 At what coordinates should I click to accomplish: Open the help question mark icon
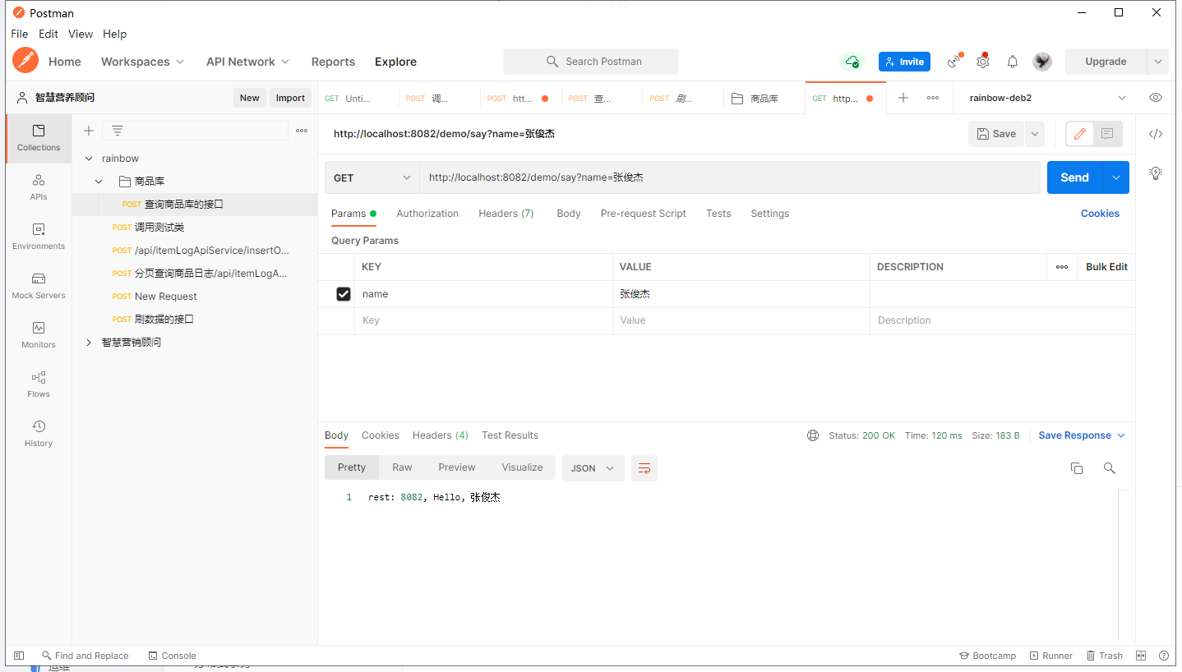click(1164, 656)
